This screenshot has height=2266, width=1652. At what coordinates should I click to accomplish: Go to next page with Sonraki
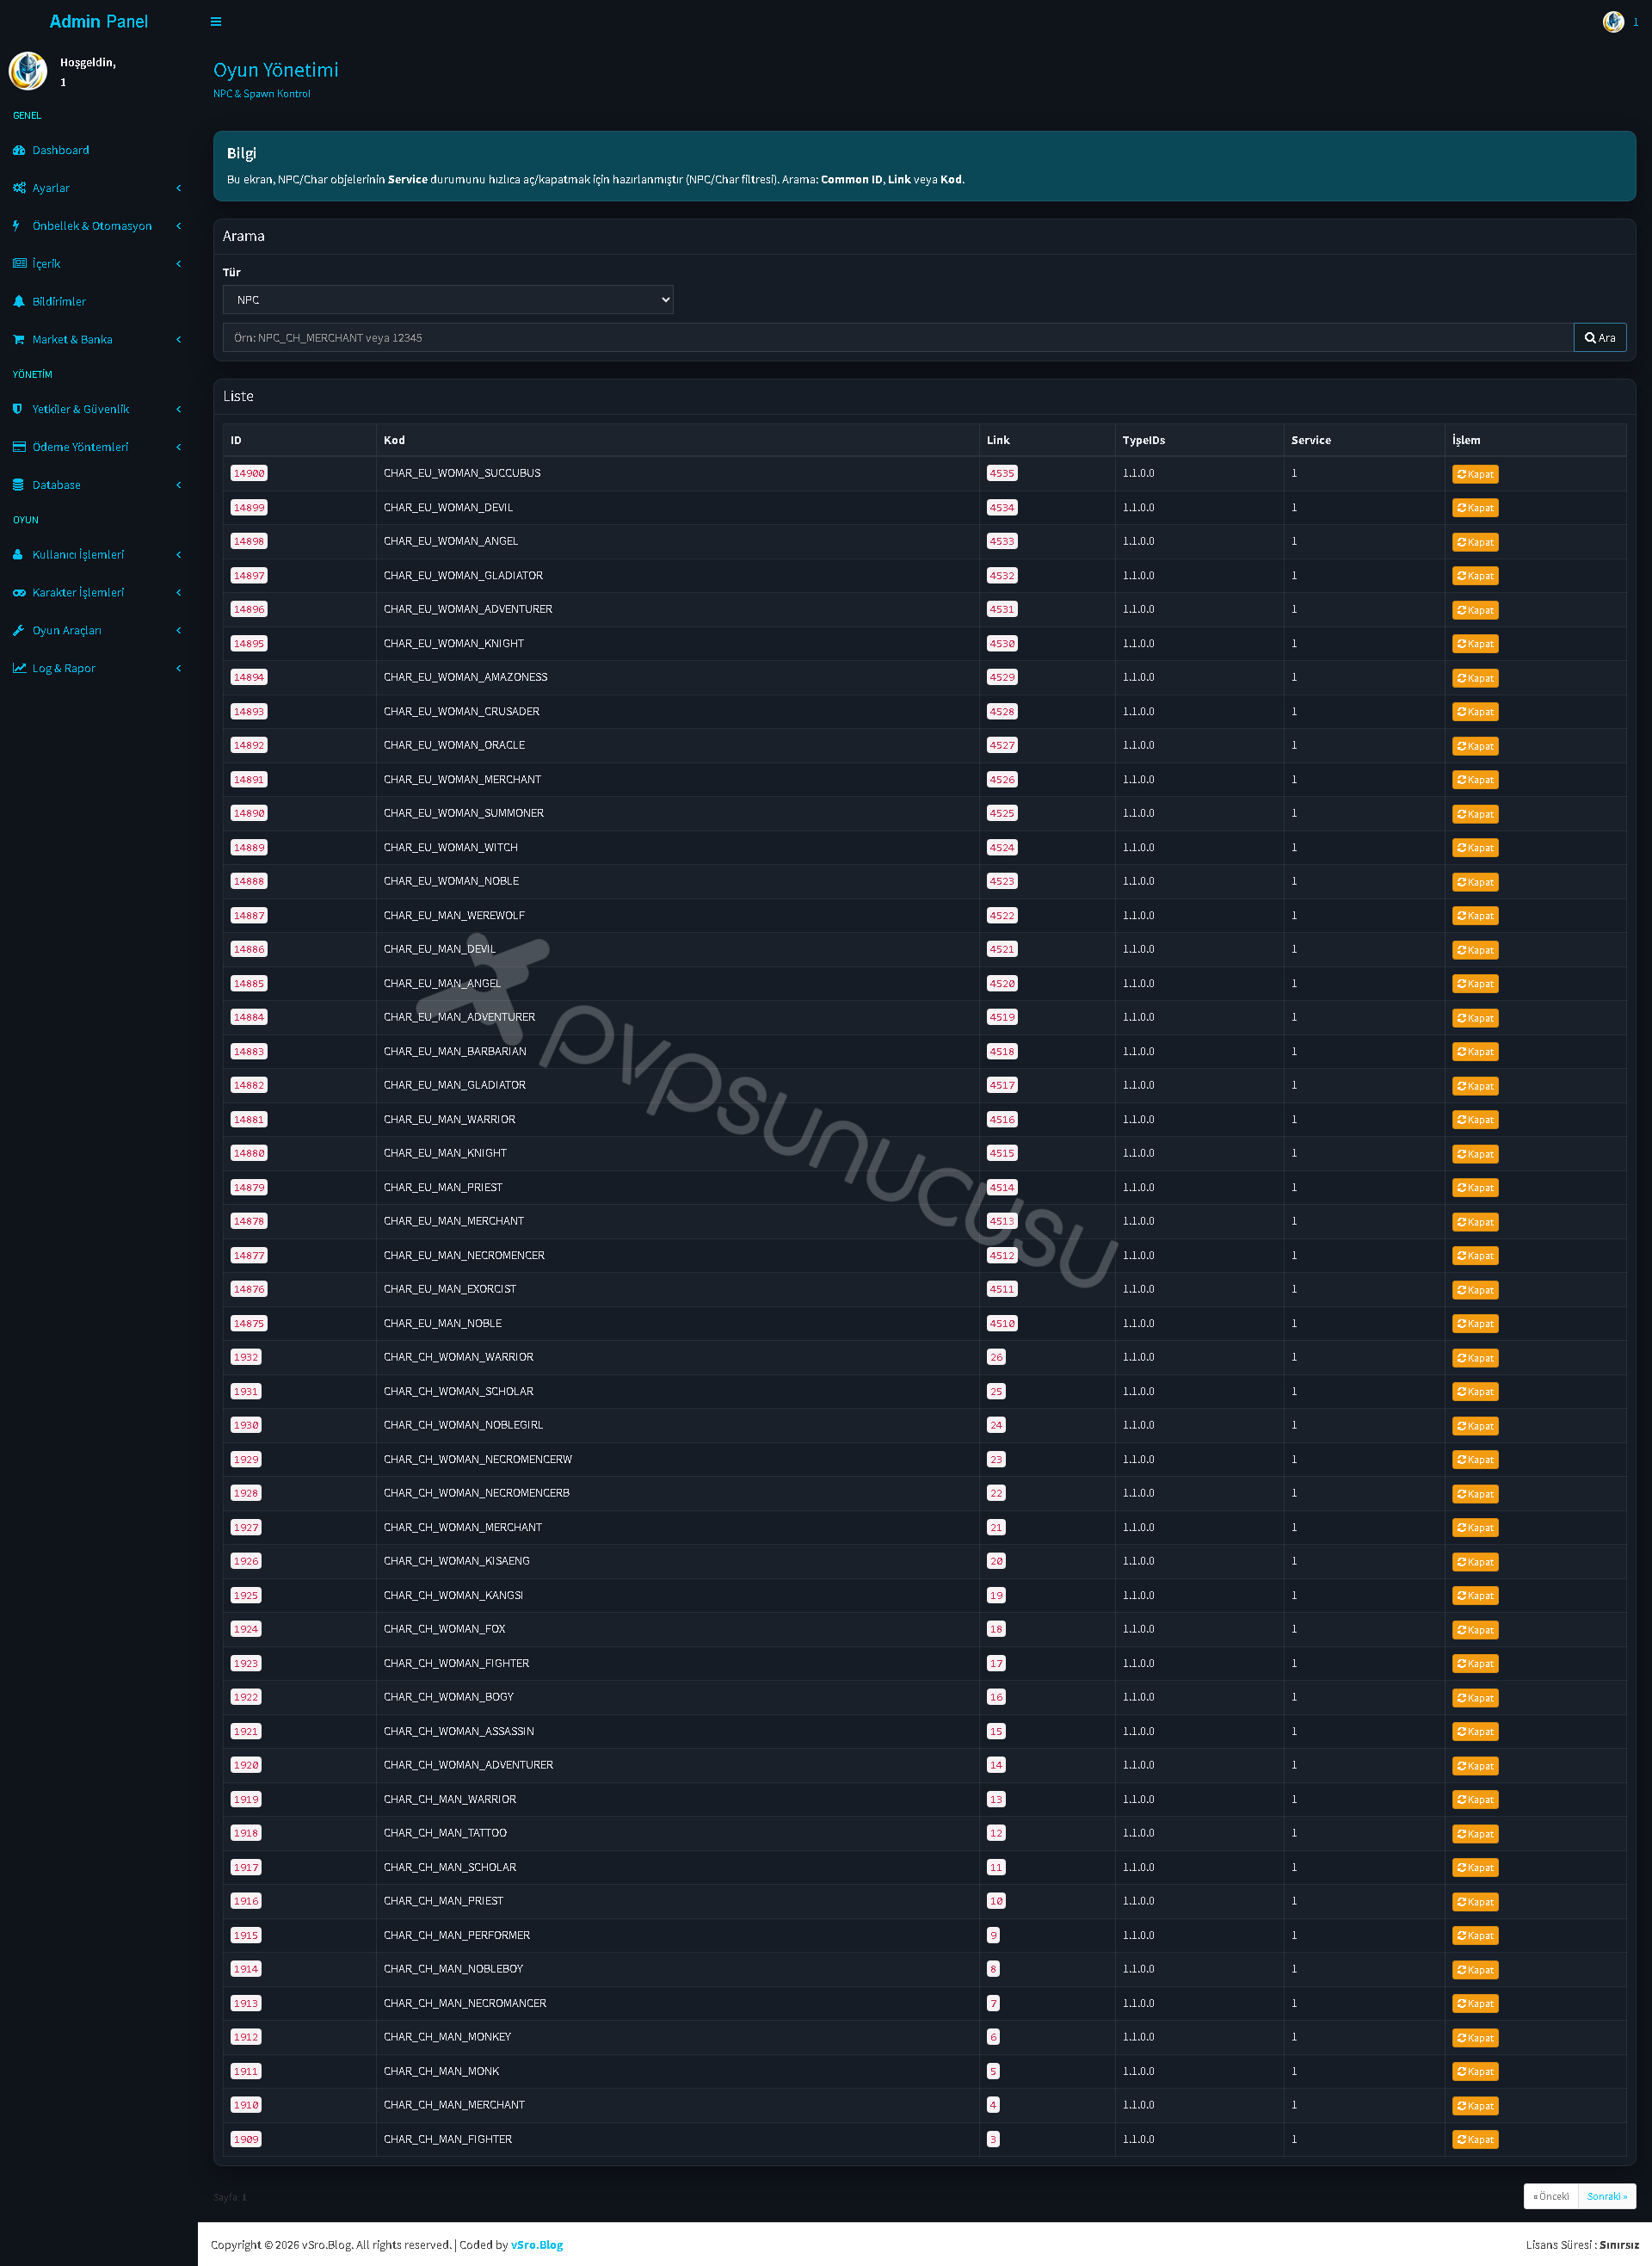[1606, 2196]
